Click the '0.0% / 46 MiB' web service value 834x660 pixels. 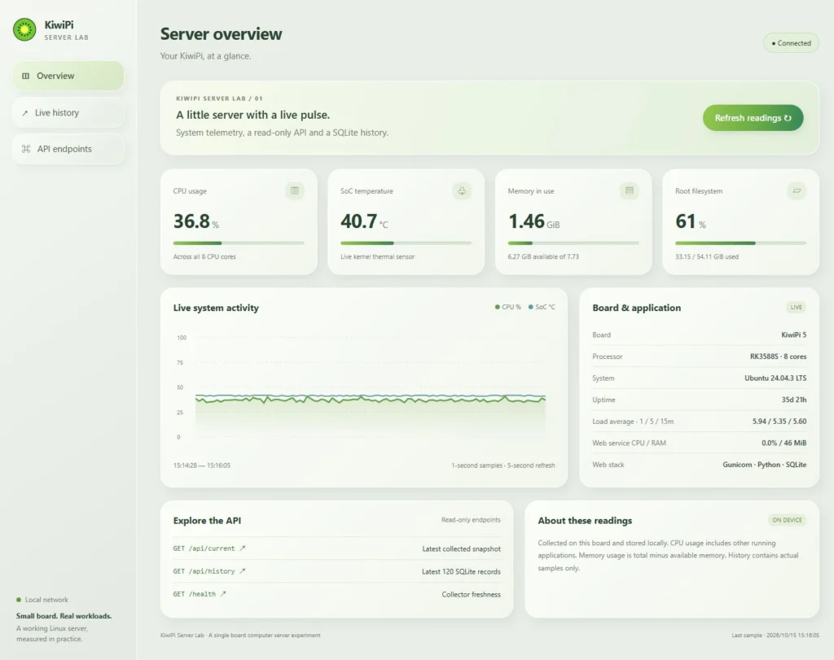pyautogui.click(x=784, y=444)
